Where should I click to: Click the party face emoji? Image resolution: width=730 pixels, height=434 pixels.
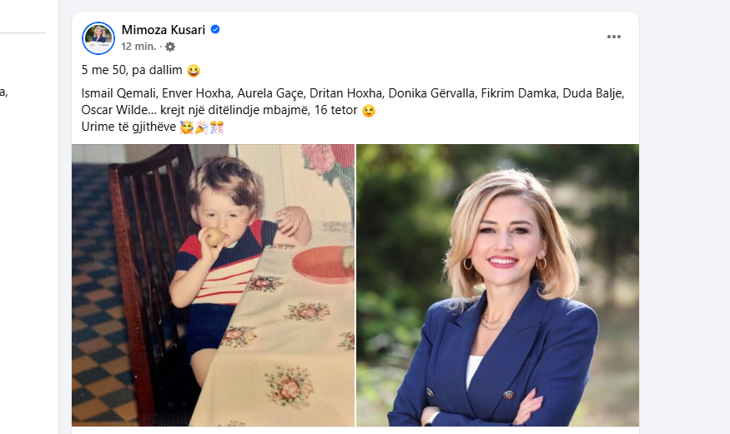point(187,127)
